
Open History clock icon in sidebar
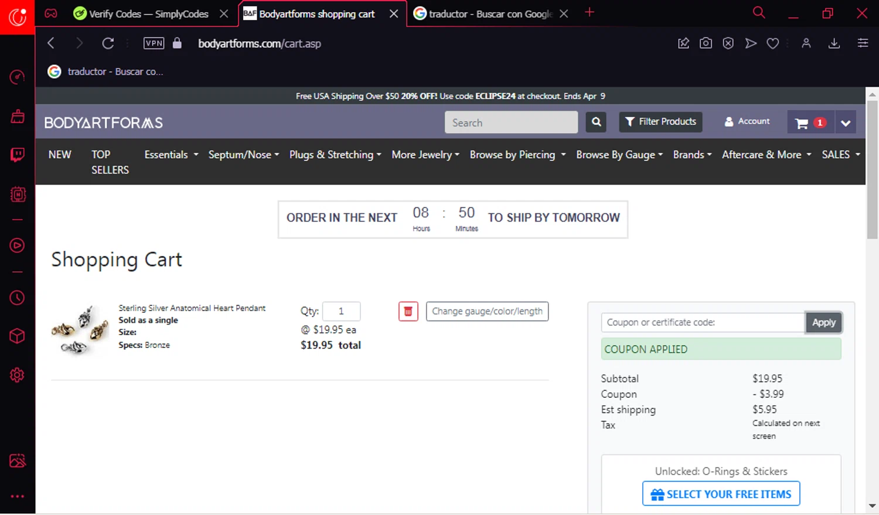18,298
